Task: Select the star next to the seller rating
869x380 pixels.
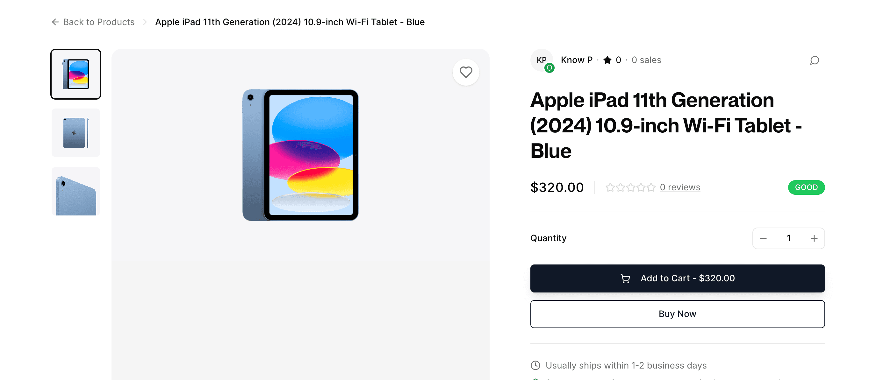Action: tap(607, 60)
